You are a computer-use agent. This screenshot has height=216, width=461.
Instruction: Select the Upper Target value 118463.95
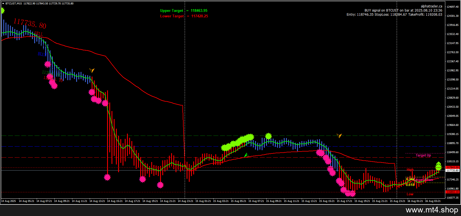click(x=199, y=11)
